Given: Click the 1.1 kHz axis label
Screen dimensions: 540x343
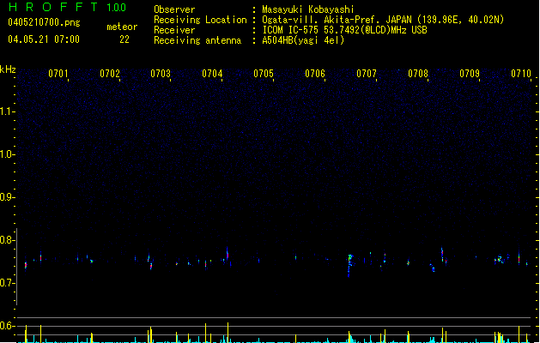Looking at the screenshot, I should tap(7, 111).
